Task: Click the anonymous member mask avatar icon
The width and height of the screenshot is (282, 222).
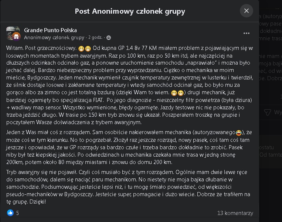Action: coord(16,36)
